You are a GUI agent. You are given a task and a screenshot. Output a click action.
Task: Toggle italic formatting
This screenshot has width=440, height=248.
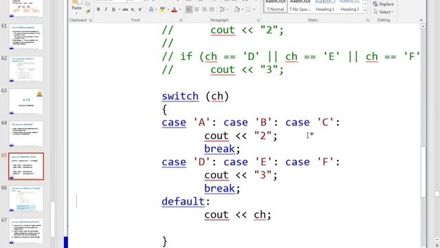(x=106, y=10)
